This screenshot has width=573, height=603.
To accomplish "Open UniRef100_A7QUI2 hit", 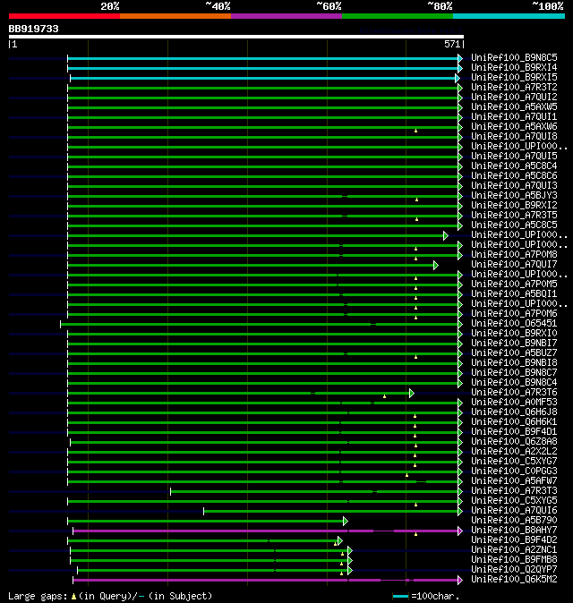I will click(x=514, y=98).
